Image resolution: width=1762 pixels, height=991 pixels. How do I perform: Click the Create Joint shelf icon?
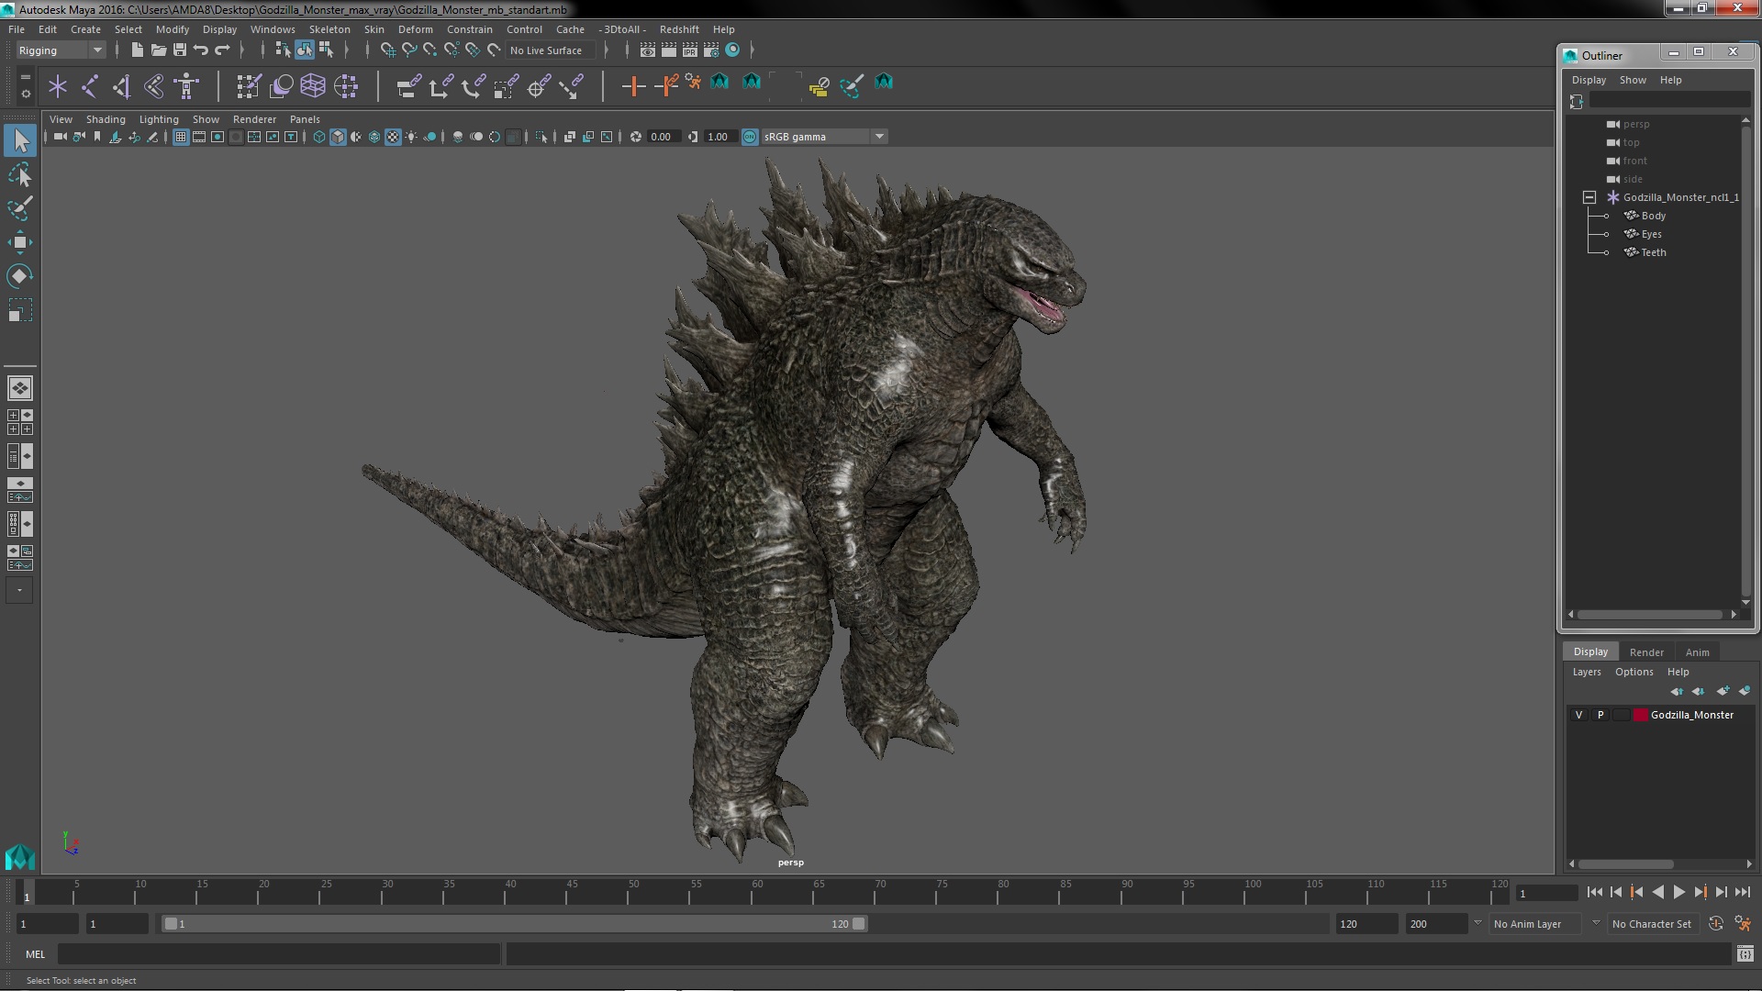tap(90, 86)
